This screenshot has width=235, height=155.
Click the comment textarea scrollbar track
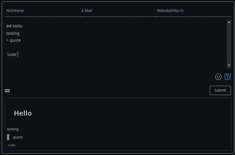tap(229, 43)
